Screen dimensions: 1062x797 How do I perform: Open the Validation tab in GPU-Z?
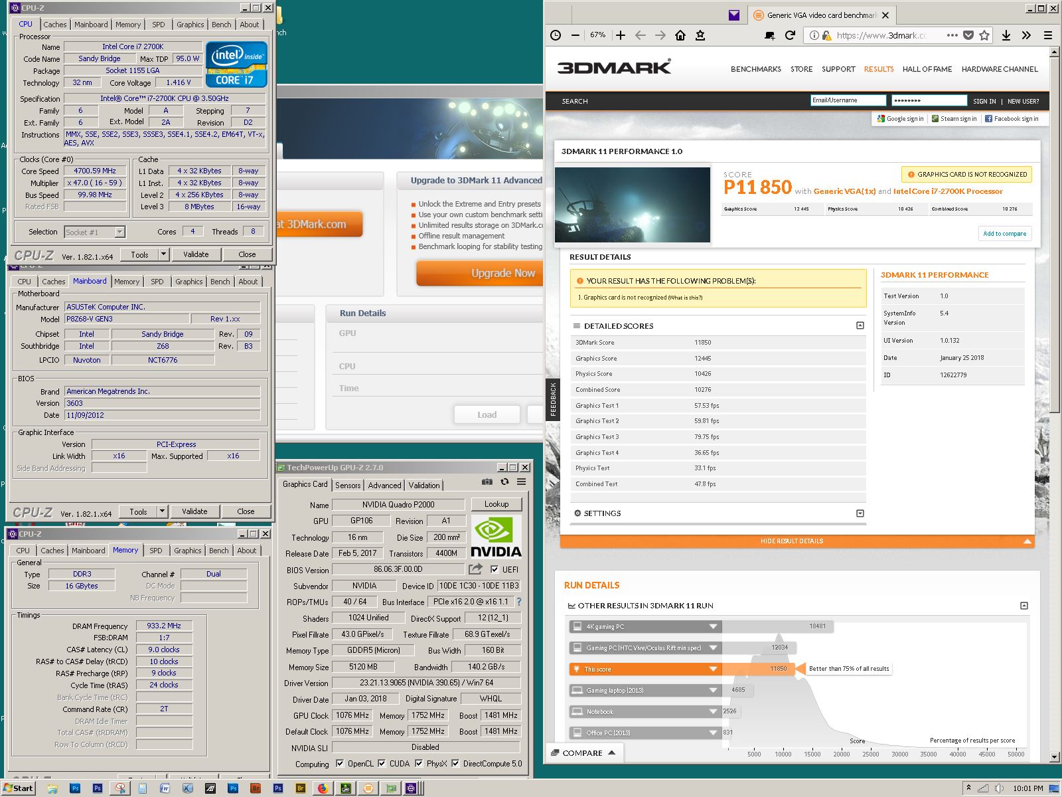pos(423,485)
